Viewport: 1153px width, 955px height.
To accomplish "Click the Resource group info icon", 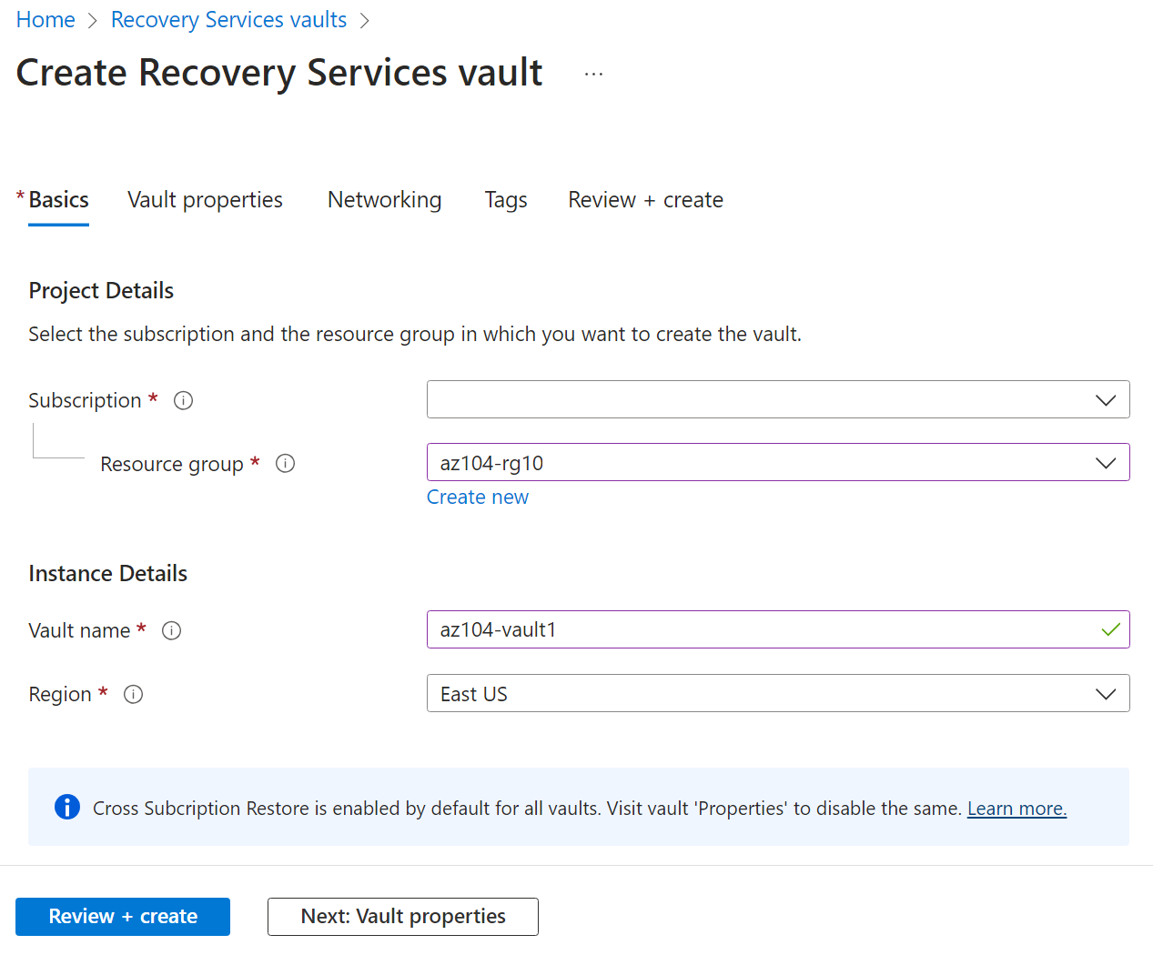I will [285, 463].
